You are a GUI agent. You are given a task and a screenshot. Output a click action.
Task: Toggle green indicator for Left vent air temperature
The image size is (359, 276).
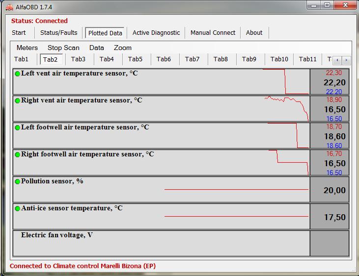pos(17,74)
